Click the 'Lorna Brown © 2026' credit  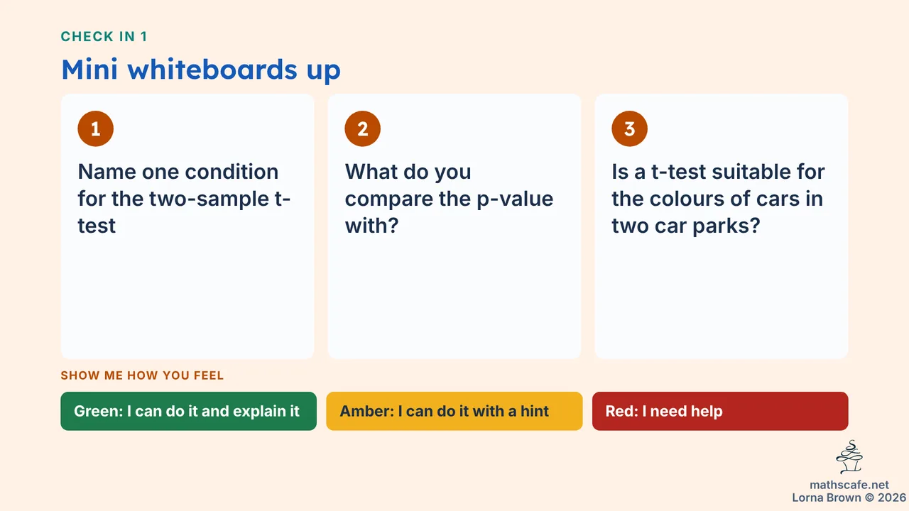(x=849, y=498)
